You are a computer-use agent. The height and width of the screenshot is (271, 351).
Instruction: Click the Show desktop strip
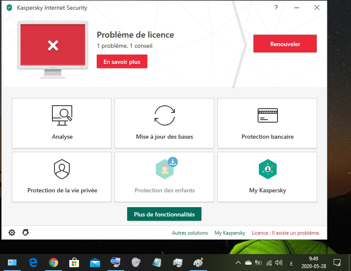[x=350, y=263]
